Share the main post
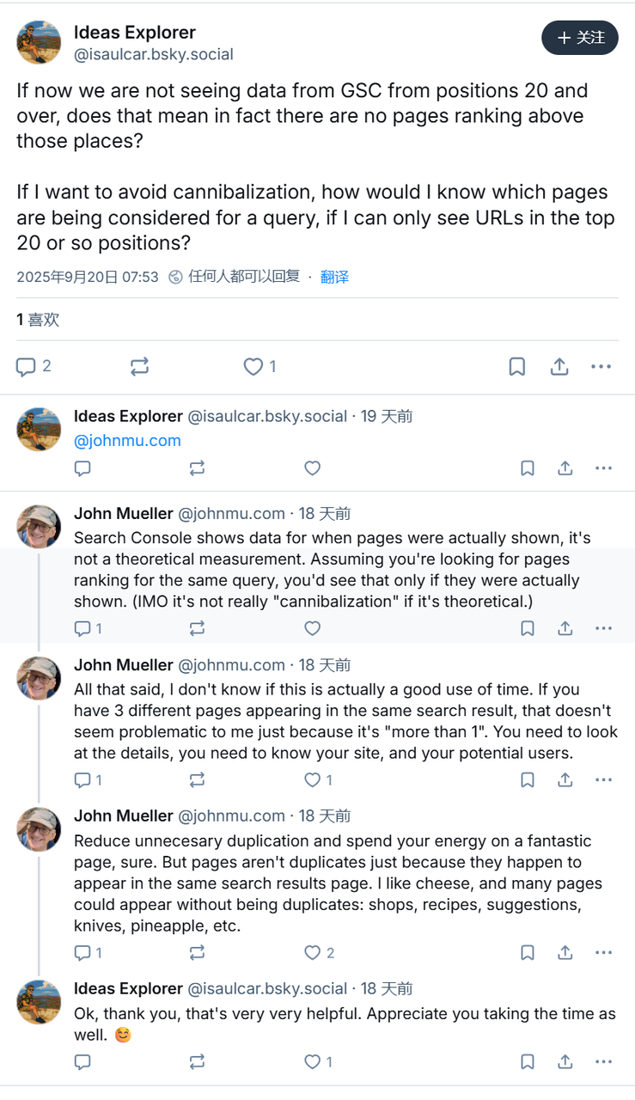 [559, 367]
